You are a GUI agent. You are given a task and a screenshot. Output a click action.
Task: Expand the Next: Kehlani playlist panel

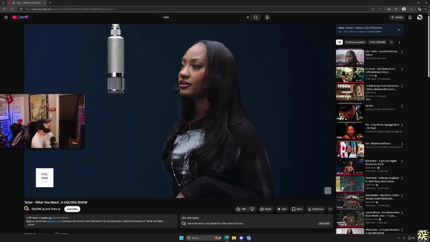point(399,30)
